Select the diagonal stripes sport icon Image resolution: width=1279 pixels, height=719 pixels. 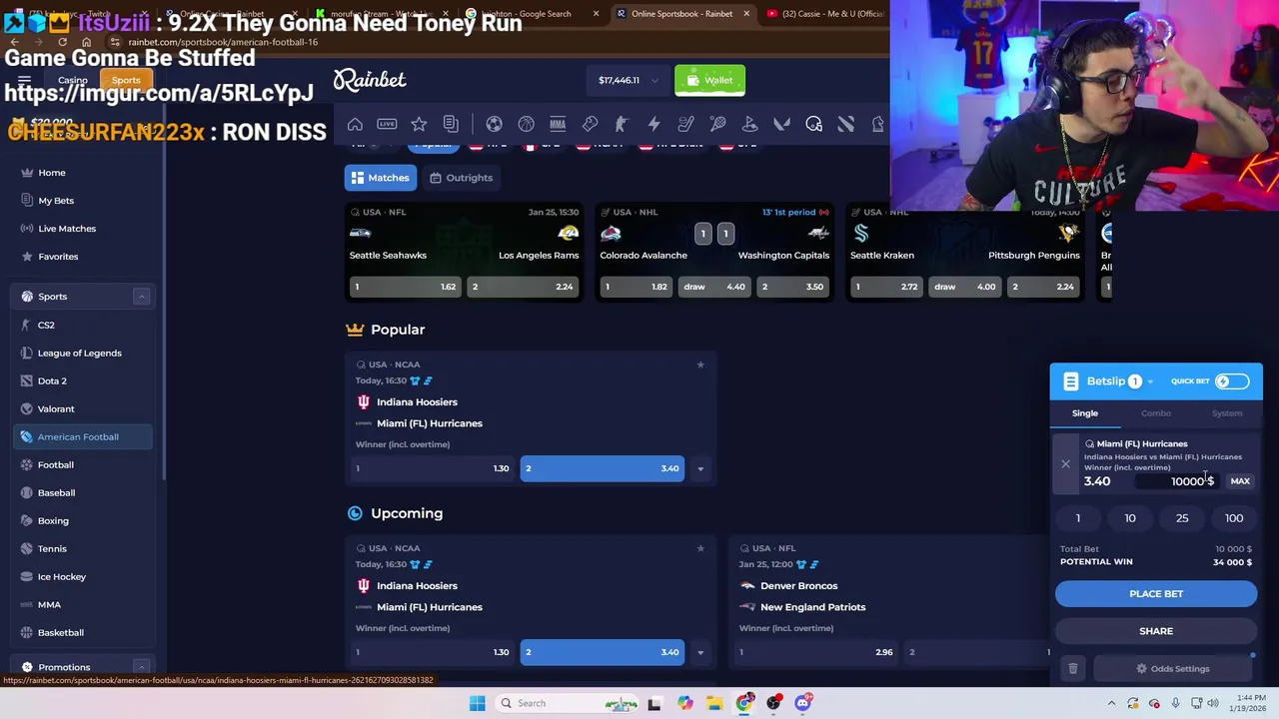[x=845, y=124]
